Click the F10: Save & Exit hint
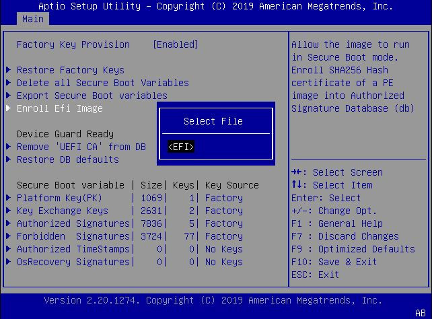The image size is (432, 319). [334, 262]
